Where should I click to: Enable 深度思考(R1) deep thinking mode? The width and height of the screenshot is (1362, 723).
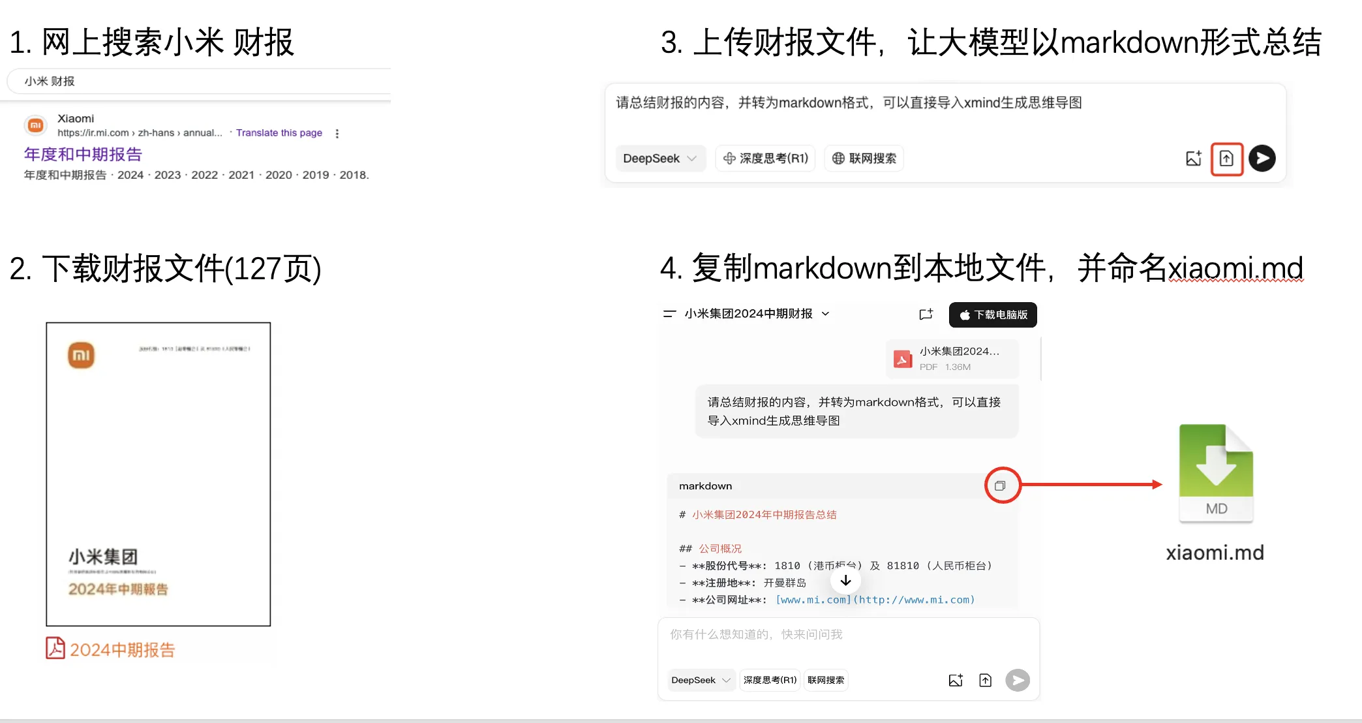tap(764, 158)
